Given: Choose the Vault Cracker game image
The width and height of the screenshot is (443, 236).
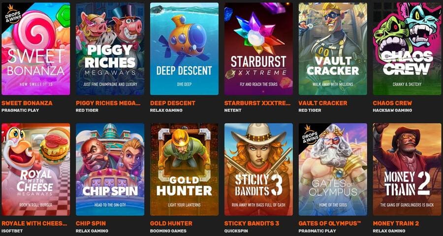Looking at the screenshot, I should (x=333, y=49).
